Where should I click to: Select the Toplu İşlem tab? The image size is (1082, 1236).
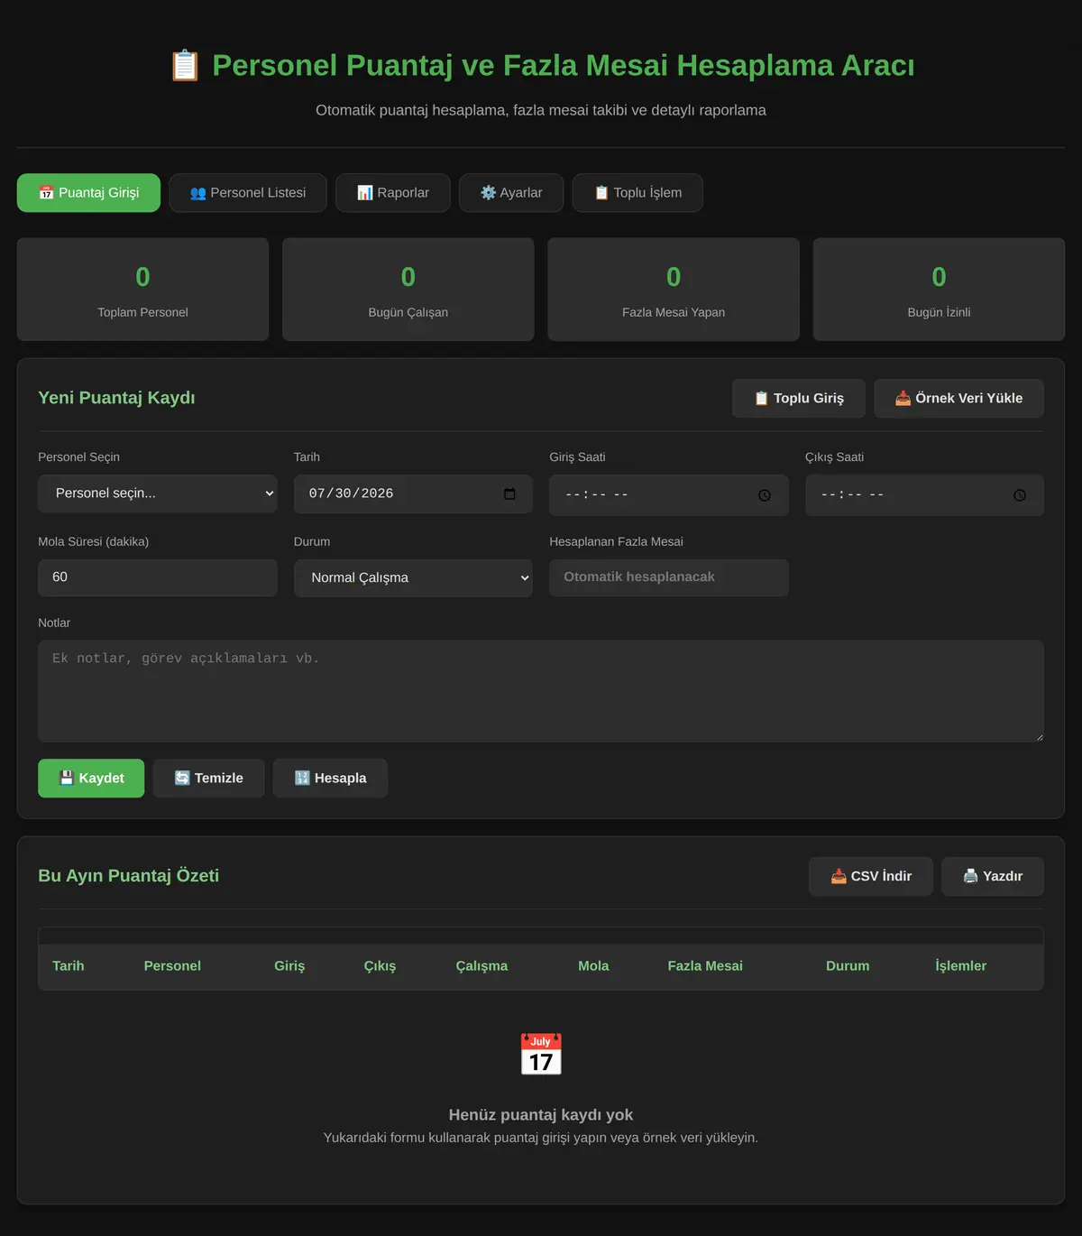click(637, 193)
